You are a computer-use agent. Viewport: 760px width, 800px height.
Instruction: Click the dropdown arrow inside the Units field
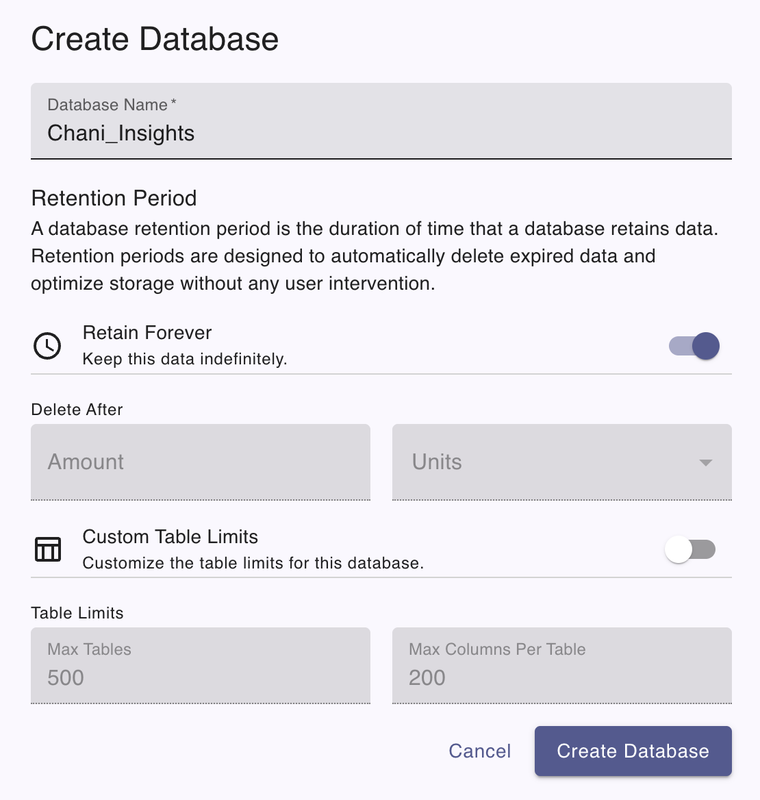click(x=705, y=462)
